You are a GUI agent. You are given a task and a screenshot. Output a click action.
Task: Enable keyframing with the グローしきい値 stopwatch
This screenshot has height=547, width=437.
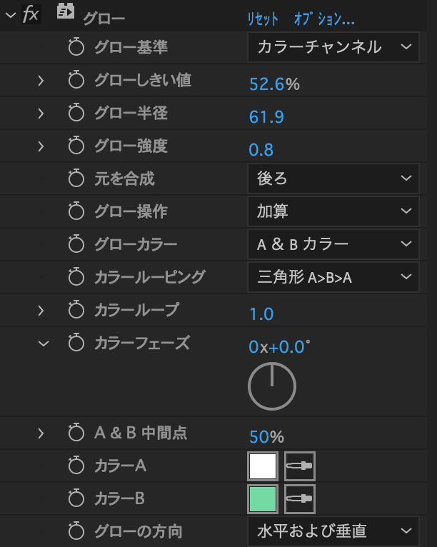(76, 80)
